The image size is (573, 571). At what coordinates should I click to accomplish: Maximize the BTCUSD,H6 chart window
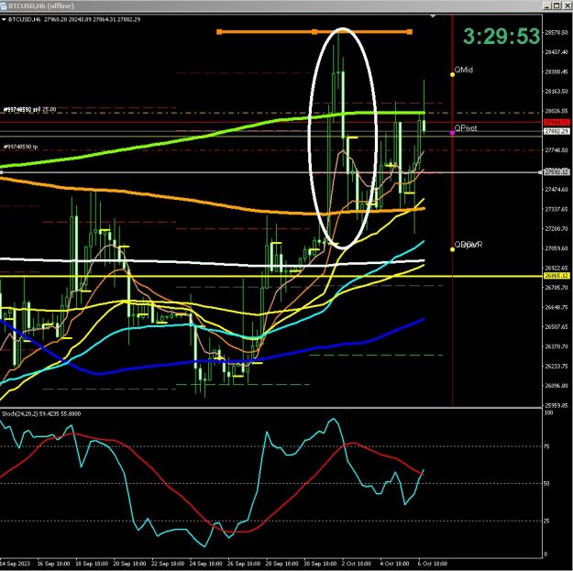pos(556,5)
